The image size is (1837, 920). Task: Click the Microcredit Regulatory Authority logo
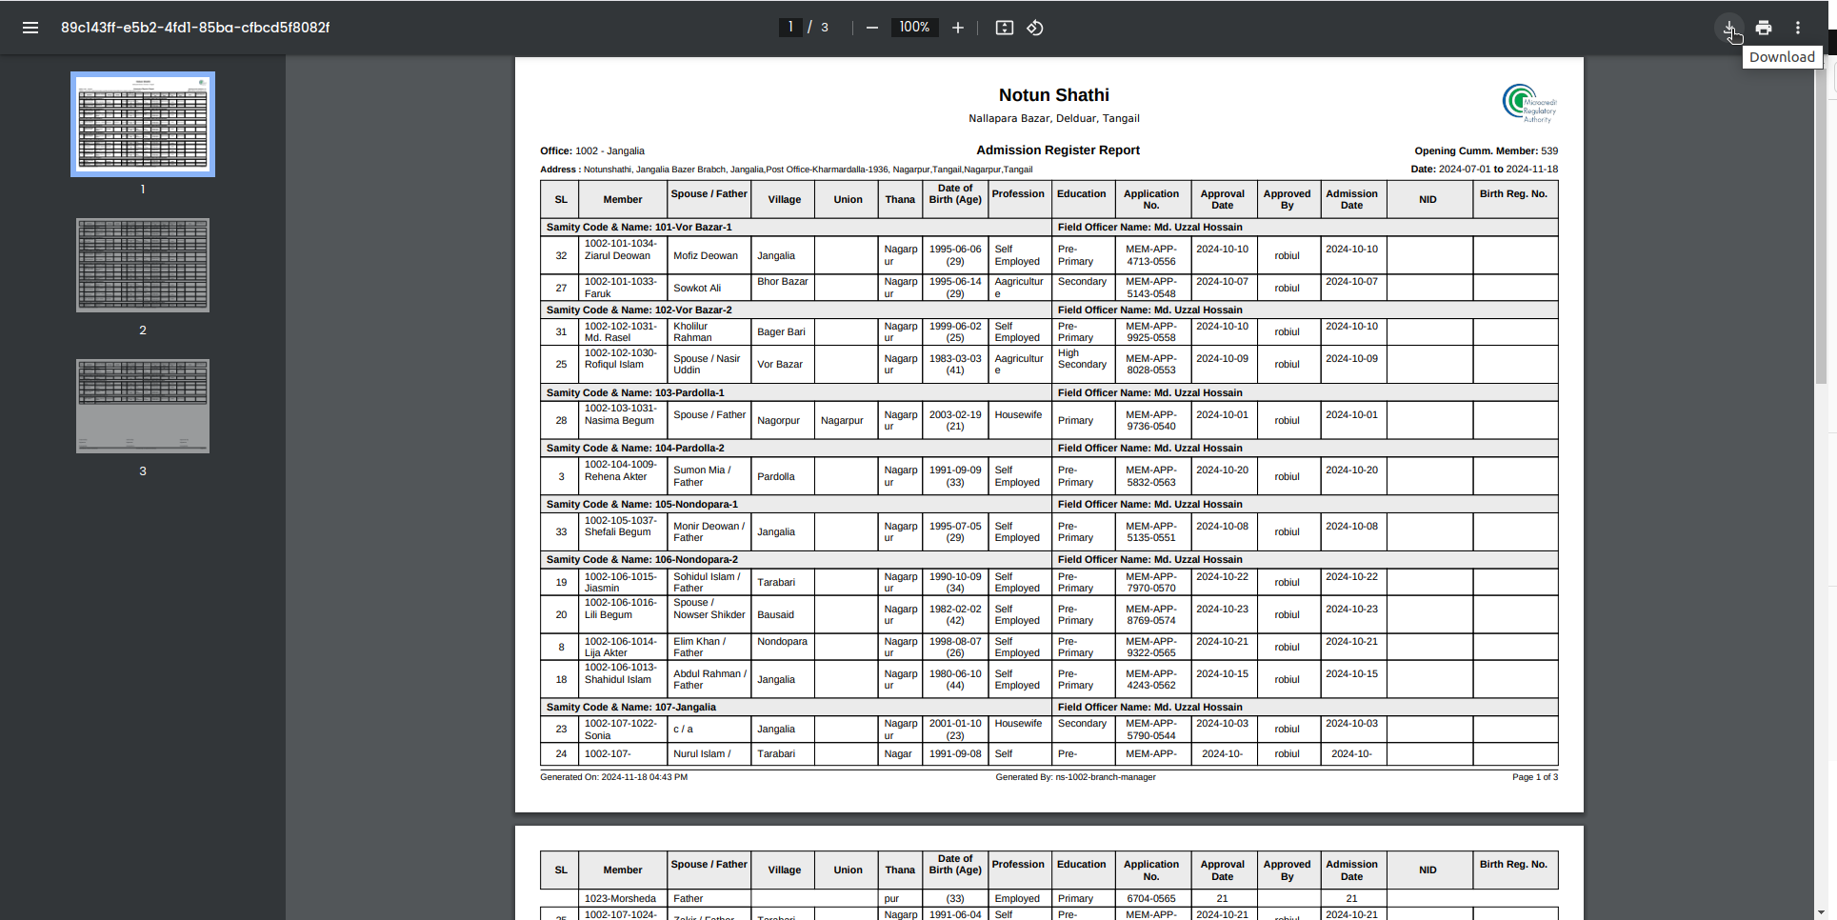click(x=1529, y=103)
